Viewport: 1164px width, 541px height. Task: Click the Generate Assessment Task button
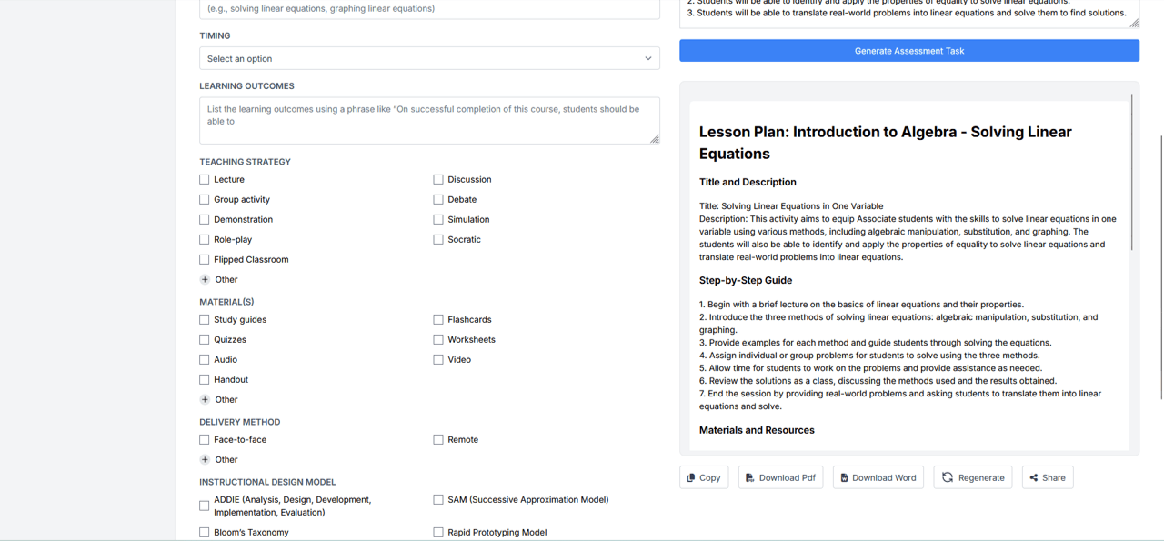tap(908, 50)
